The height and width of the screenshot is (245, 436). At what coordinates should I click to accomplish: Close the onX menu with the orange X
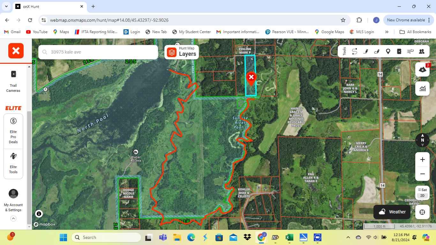[16, 51]
